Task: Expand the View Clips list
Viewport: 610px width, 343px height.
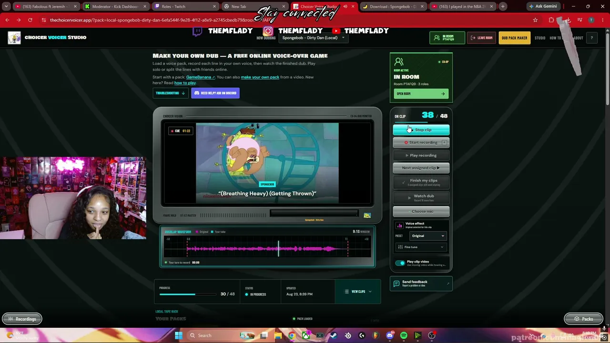Action: (x=358, y=292)
